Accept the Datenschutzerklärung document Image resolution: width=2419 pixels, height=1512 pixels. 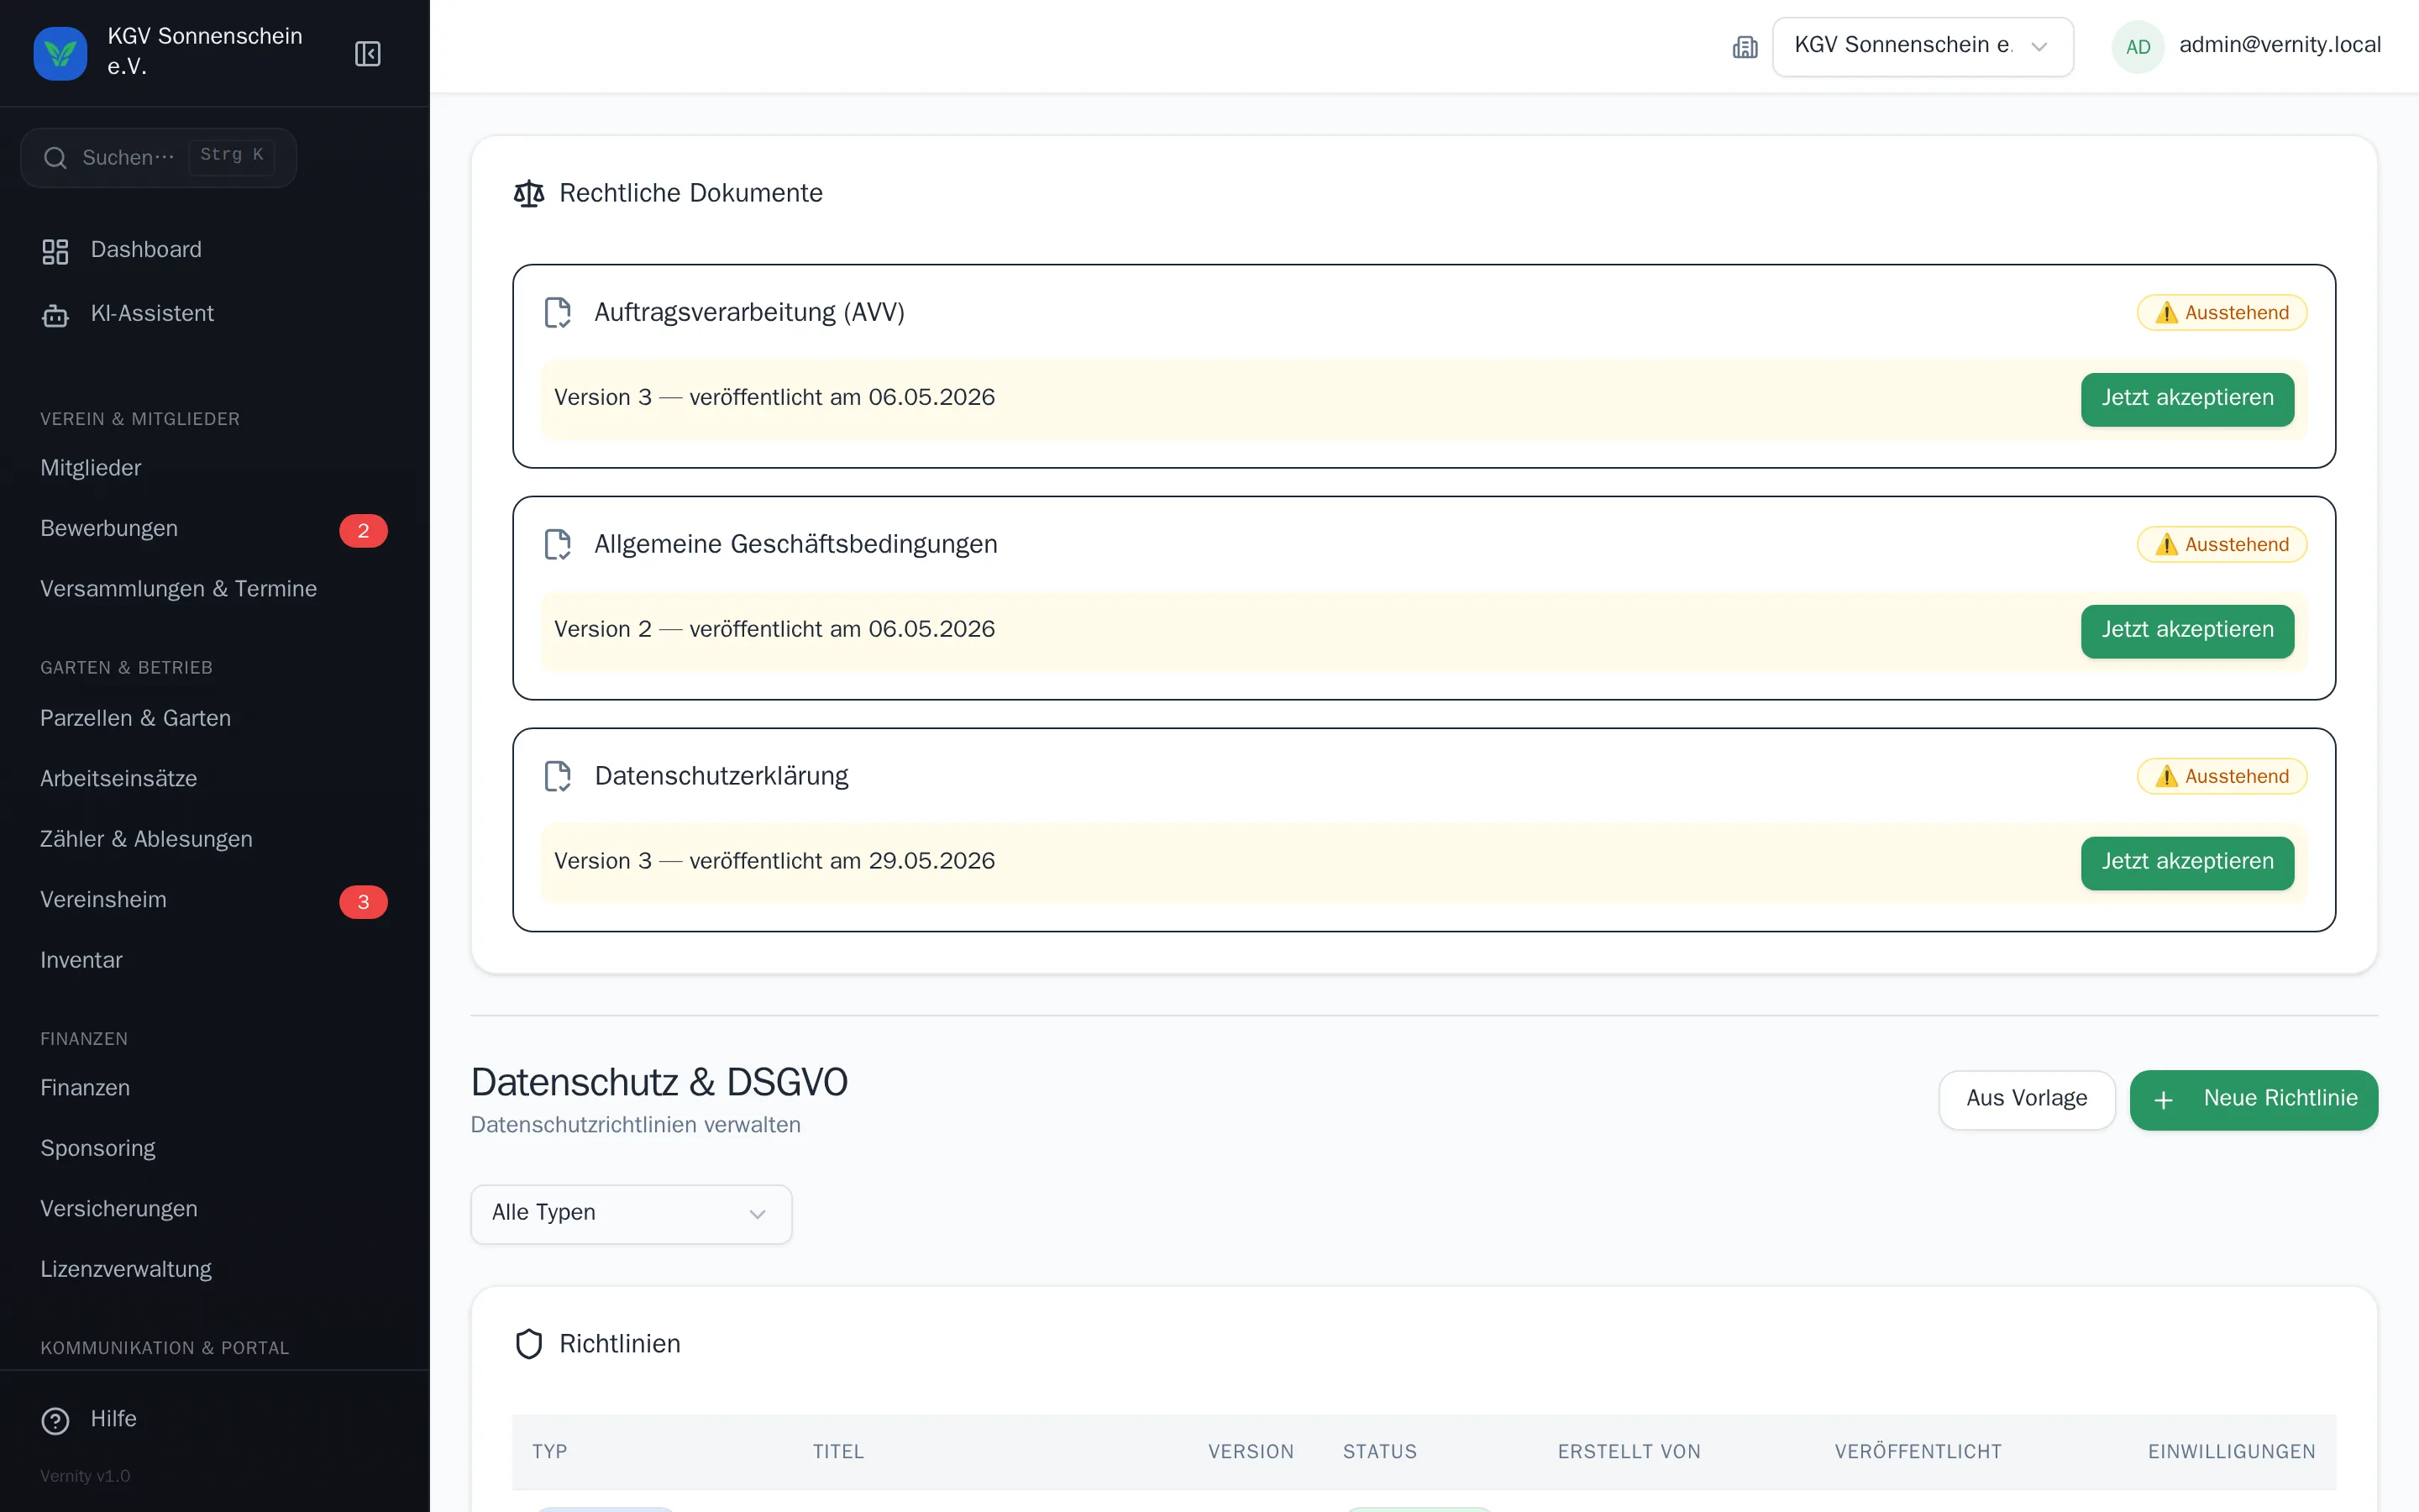point(2187,863)
